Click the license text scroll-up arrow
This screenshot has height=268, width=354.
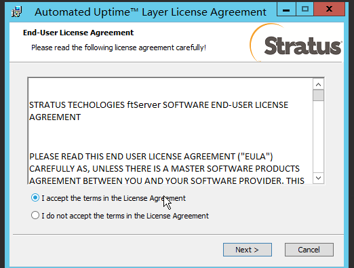coord(319,84)
